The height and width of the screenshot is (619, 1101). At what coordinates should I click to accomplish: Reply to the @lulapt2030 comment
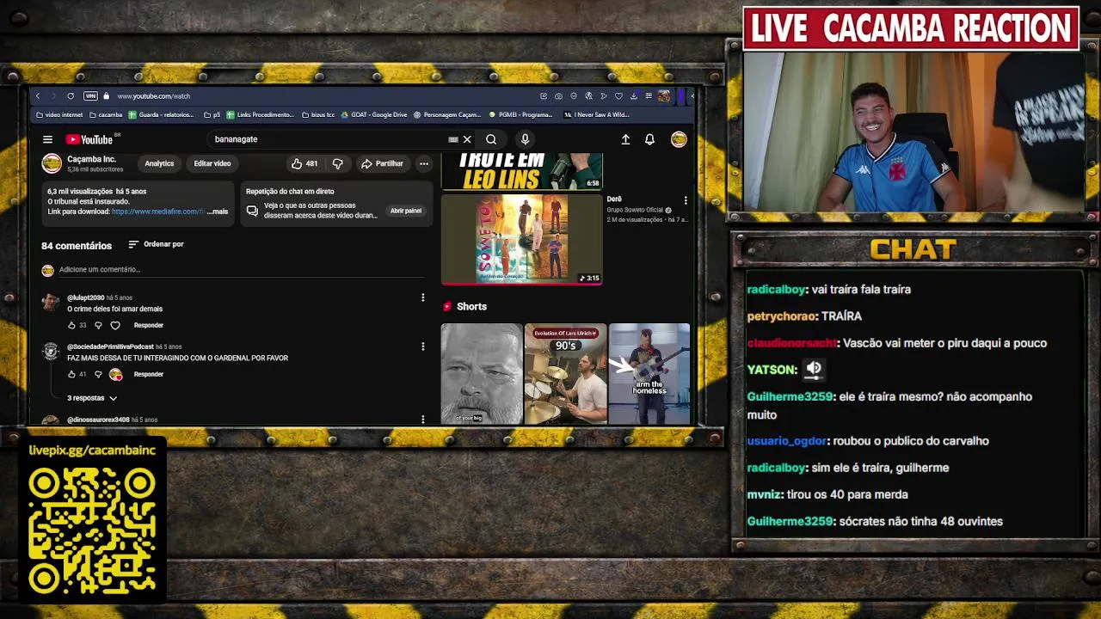(x=148, y=326)
